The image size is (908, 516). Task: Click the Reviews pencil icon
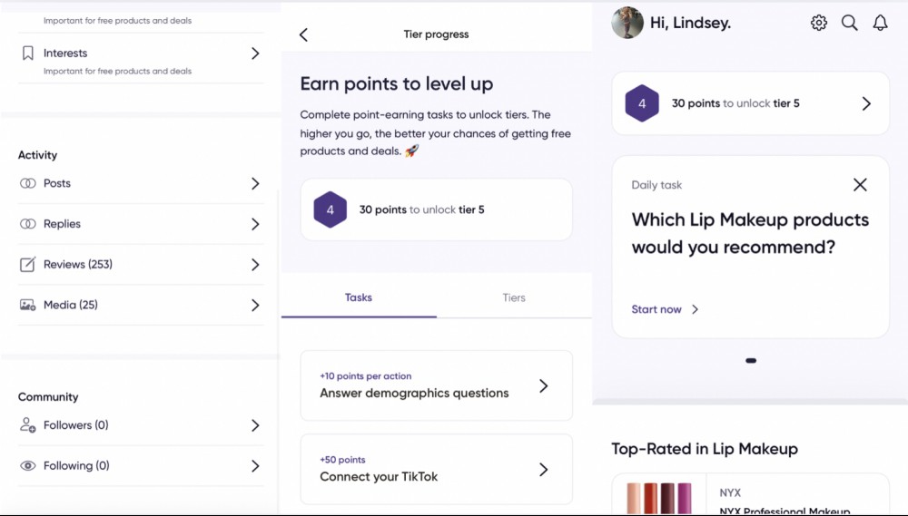coord(28,265)
